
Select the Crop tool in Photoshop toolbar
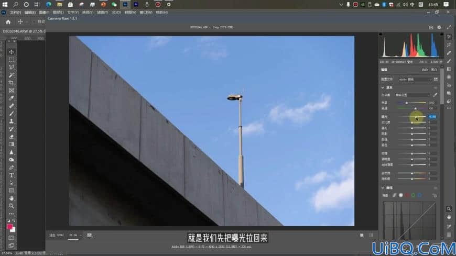coord(12,83)
